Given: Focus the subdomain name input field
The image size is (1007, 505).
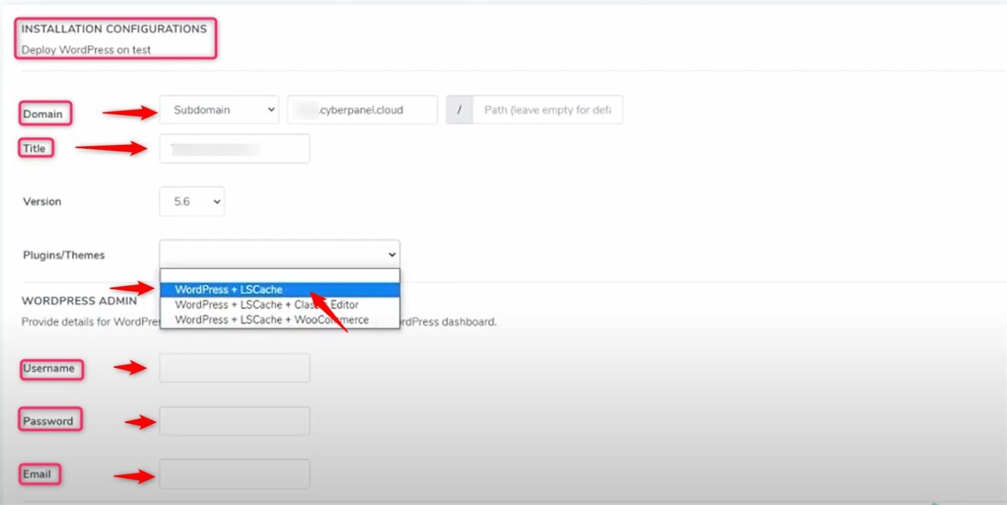Looking at the screenshot, I should pyautogui.click(x=362, y=110).
